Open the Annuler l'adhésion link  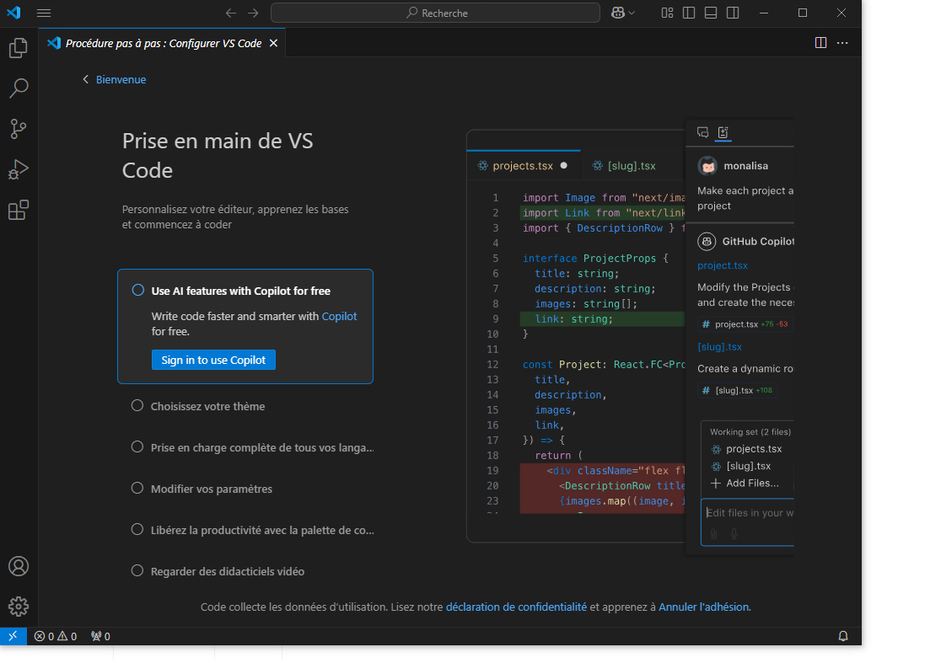pos(704,607)
